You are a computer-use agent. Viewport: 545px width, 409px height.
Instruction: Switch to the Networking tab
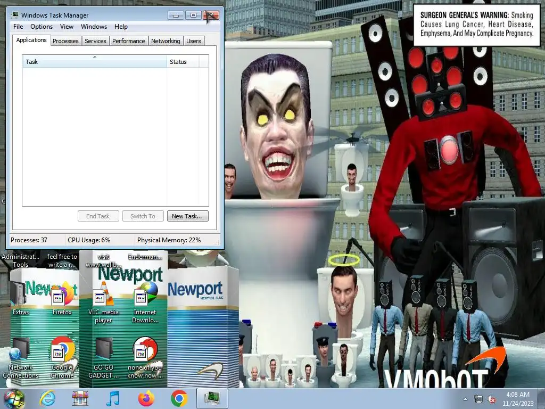tap(166, 41)
